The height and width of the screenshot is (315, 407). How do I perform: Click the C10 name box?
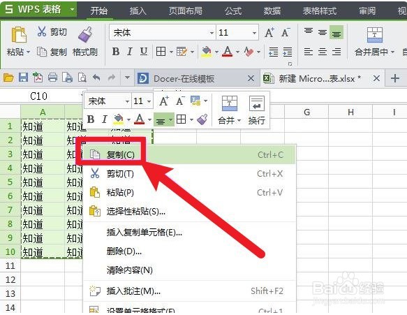[x=39, y=96]
